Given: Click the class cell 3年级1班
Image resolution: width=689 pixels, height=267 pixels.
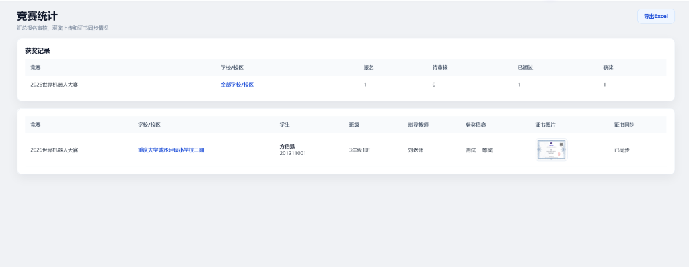Looking at the screenshot, I should click(359, 150).
